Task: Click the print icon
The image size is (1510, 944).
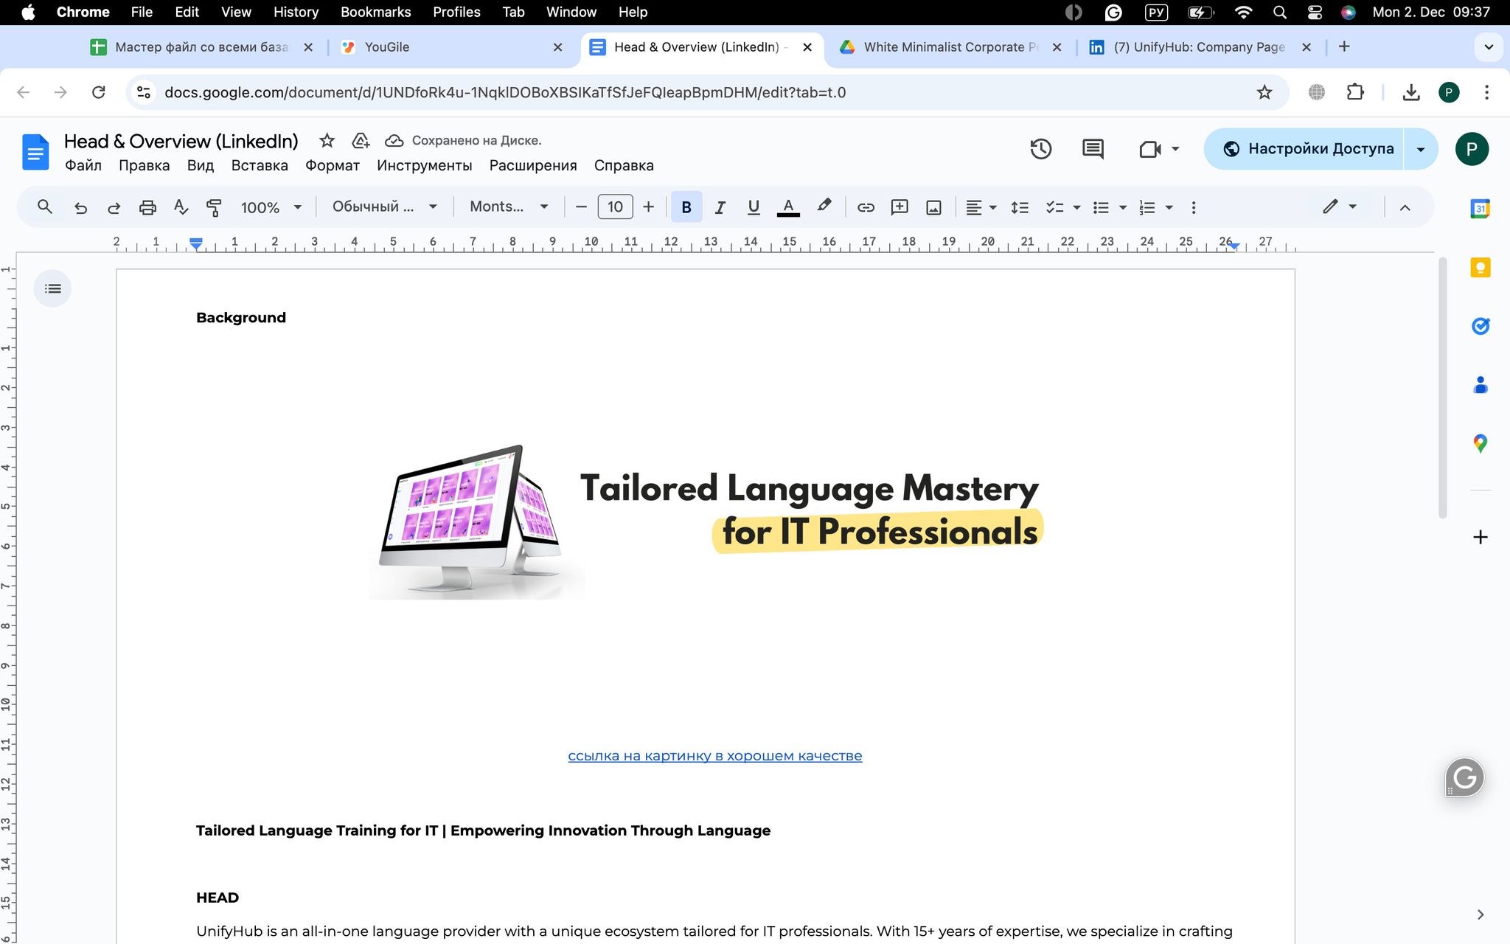Action: 147,208
